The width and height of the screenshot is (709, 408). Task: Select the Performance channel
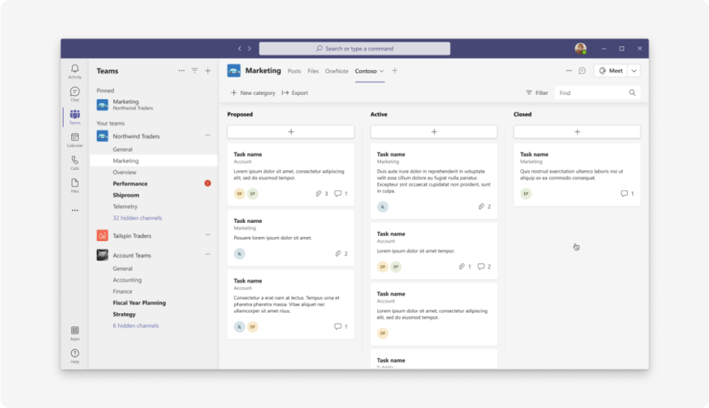point(130,184)
